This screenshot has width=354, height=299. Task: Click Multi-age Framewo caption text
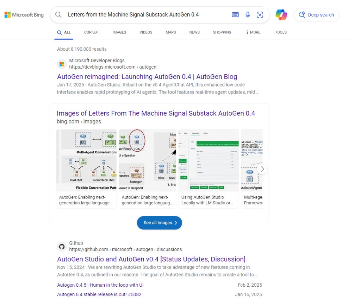click(253, 200)
